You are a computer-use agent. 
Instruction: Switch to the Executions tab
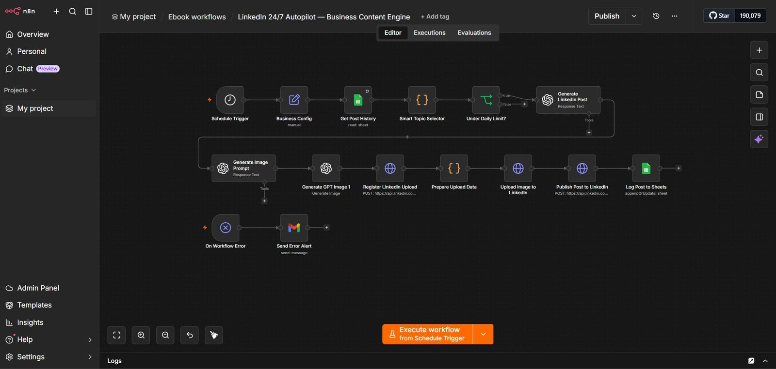click(x=429, y=33)
